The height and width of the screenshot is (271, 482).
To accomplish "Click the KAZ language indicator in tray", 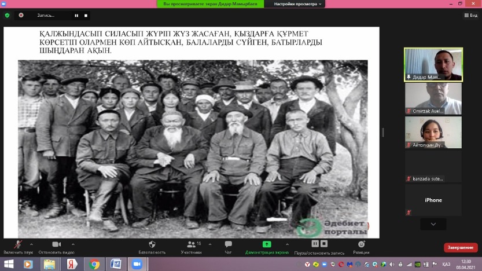I will (x=446, y=265).
